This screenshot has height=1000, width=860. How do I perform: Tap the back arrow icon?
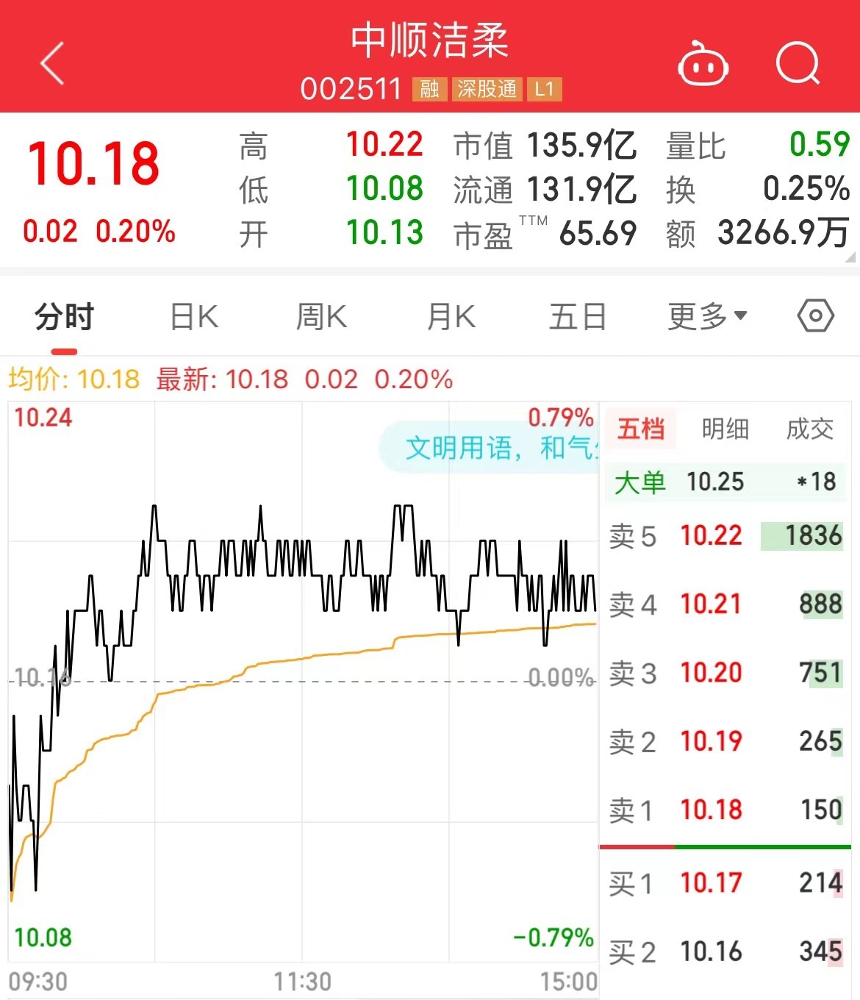tap(52, 63)
